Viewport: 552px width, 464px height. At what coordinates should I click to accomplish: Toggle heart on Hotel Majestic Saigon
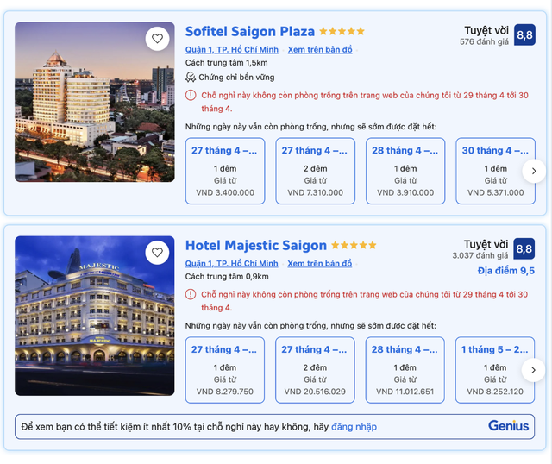point(156,253)
